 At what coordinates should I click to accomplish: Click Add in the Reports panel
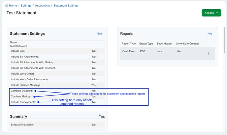coord(210,34)
